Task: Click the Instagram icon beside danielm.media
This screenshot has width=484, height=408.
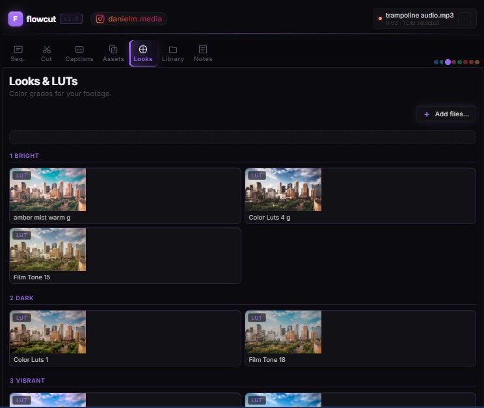Action: [100, 19]
